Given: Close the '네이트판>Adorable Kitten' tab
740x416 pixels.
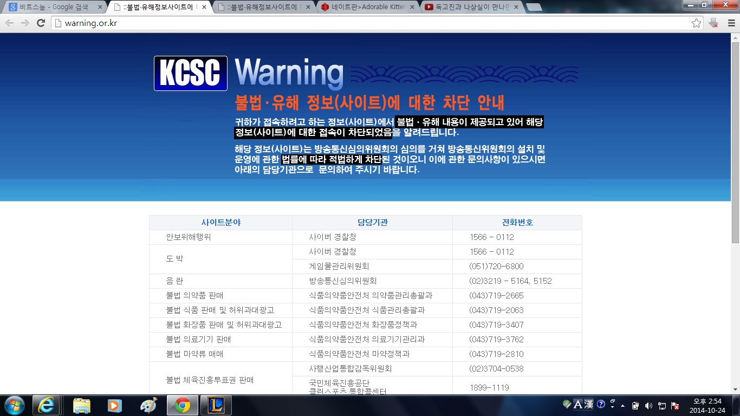Looking at the screenshot, I should 412,8.
